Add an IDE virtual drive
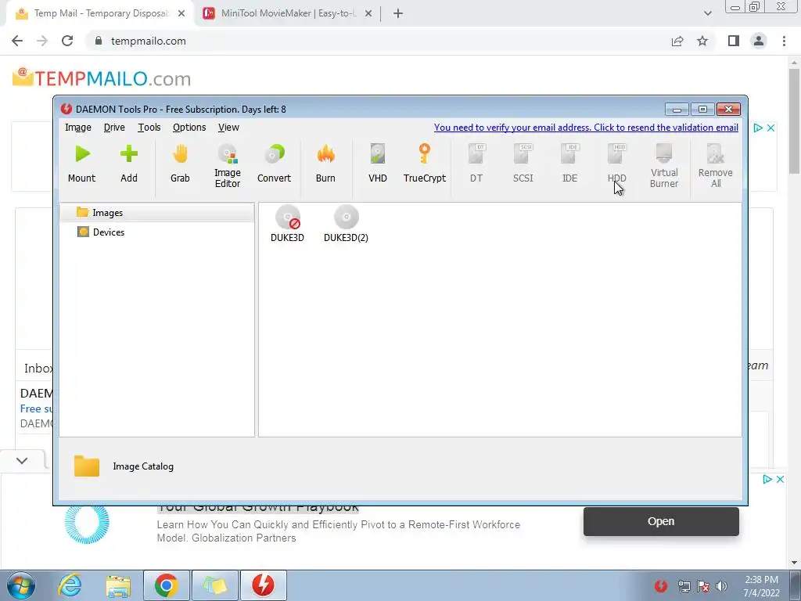 570,163
